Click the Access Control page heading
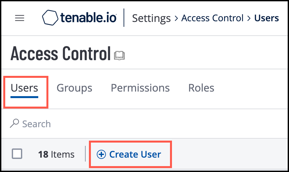Image resolution: width=289 pixels, height=172 pixels. (x=61, y=54)
